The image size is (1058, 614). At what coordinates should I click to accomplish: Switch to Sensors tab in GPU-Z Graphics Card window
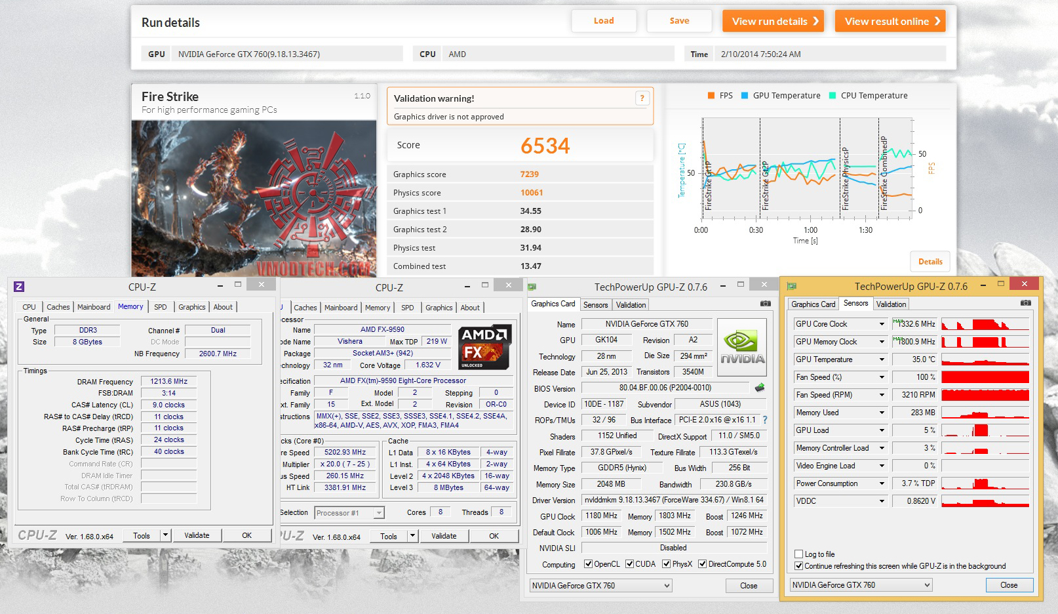coord(596,305)
